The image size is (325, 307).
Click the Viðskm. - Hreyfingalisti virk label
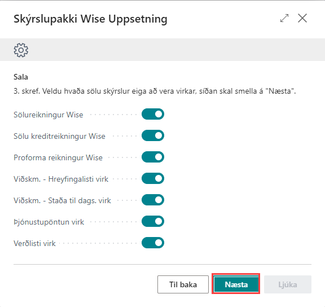point(61,179)
